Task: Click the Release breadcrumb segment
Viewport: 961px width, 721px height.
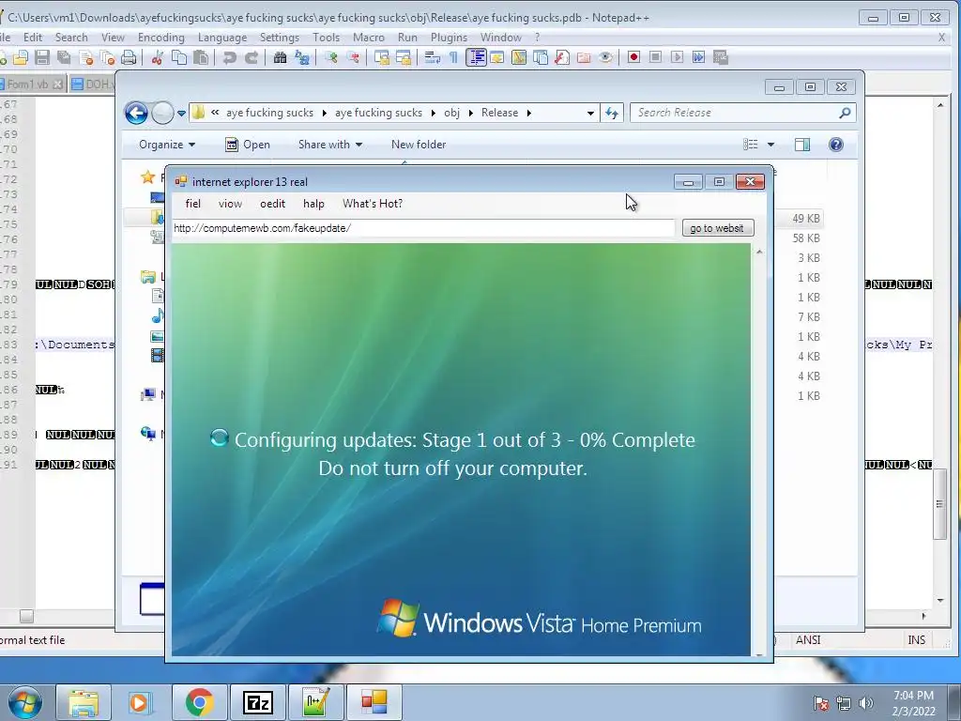Action: (x=499, y=113)
